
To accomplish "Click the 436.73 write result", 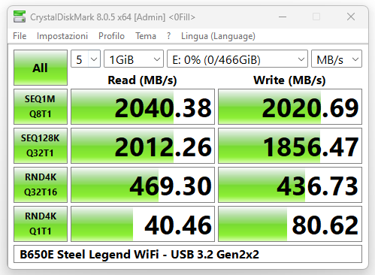I will 290,185.
